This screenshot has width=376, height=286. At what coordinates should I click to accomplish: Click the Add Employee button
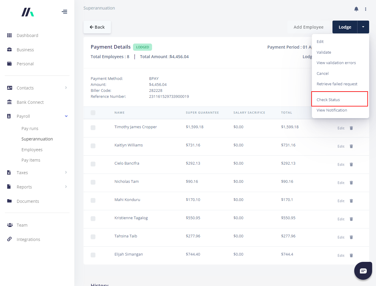pyautogui.click(x=308, y=27)
